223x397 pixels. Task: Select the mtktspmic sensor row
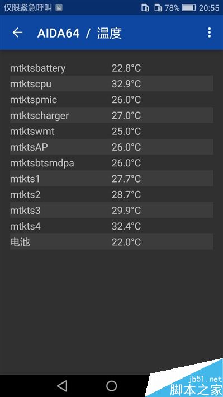click(112, 100)
